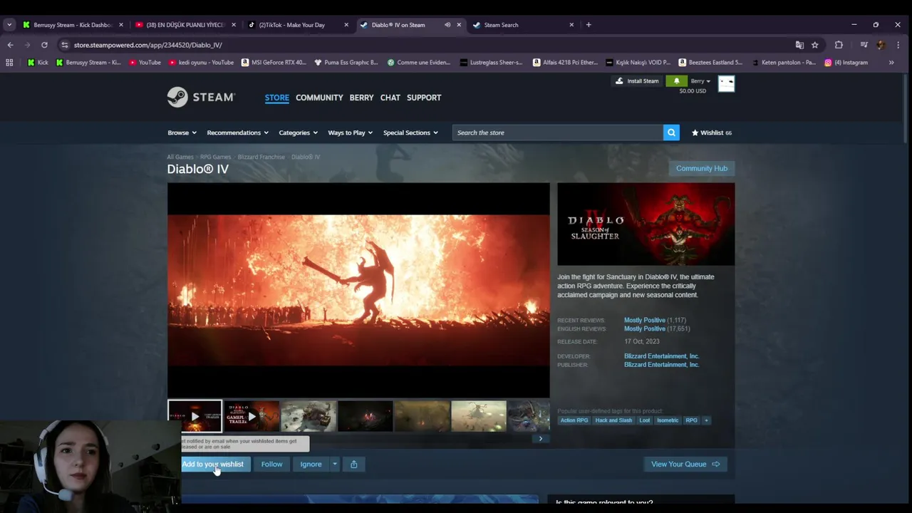Reload the page with the refresh icon
The height and width of the screenshot is (513, 912).
point(44,45)
